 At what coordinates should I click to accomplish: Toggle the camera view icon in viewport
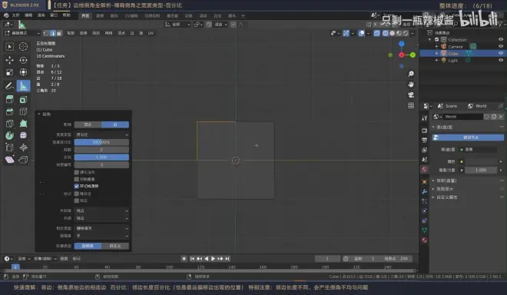[411, 94]
